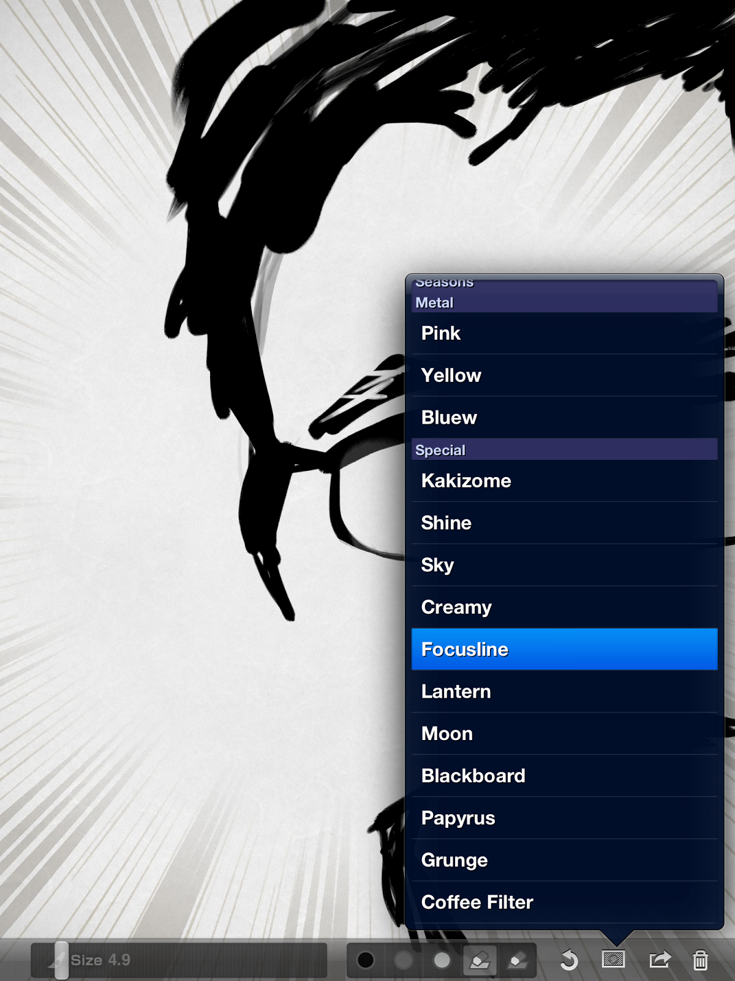Delete the canvas with trash icon
Screen dimensions: 735x981
point(701,960)
